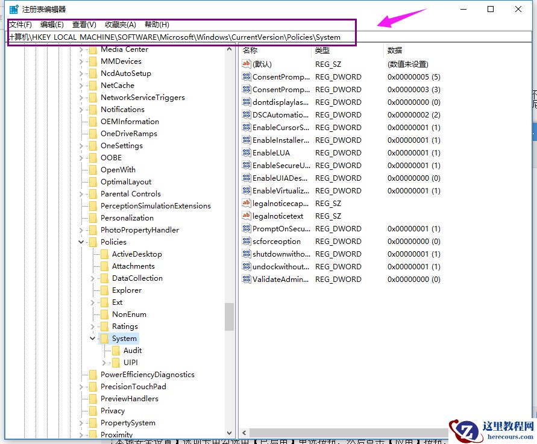The width and height of the screenshot is (537, 444).
Task: Click the folder icon of the Policies key
Action: (x=93, y=242)
